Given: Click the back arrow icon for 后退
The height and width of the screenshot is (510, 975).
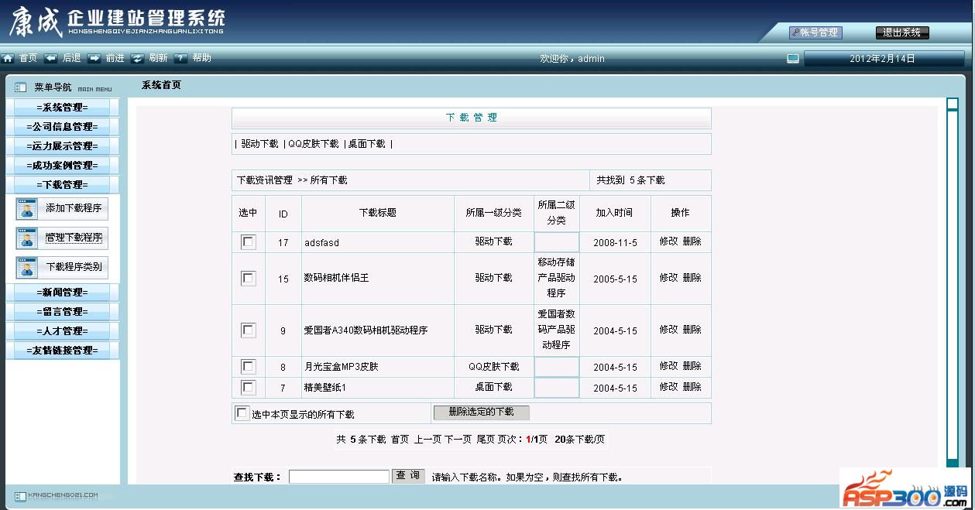Looking at the screenshot, I should tap(51, 59).
